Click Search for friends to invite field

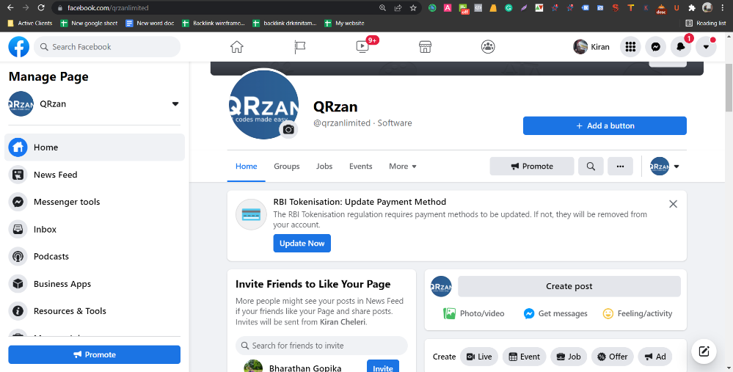tap(321, 346)
